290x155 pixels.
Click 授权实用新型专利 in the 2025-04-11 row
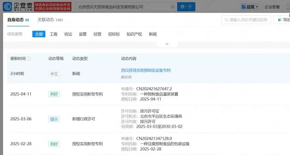(88, 94)
